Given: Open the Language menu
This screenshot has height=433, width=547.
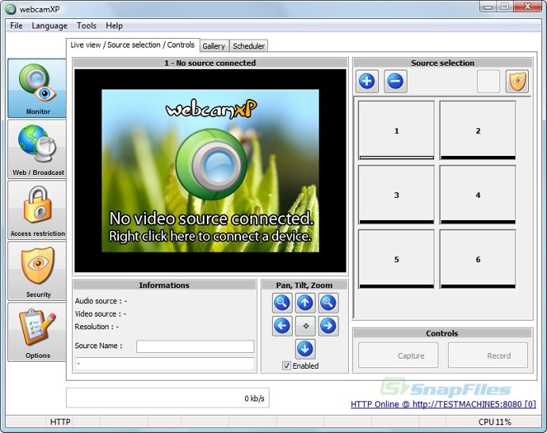Looking at the screenshot, I should click(x=49, y=26).
